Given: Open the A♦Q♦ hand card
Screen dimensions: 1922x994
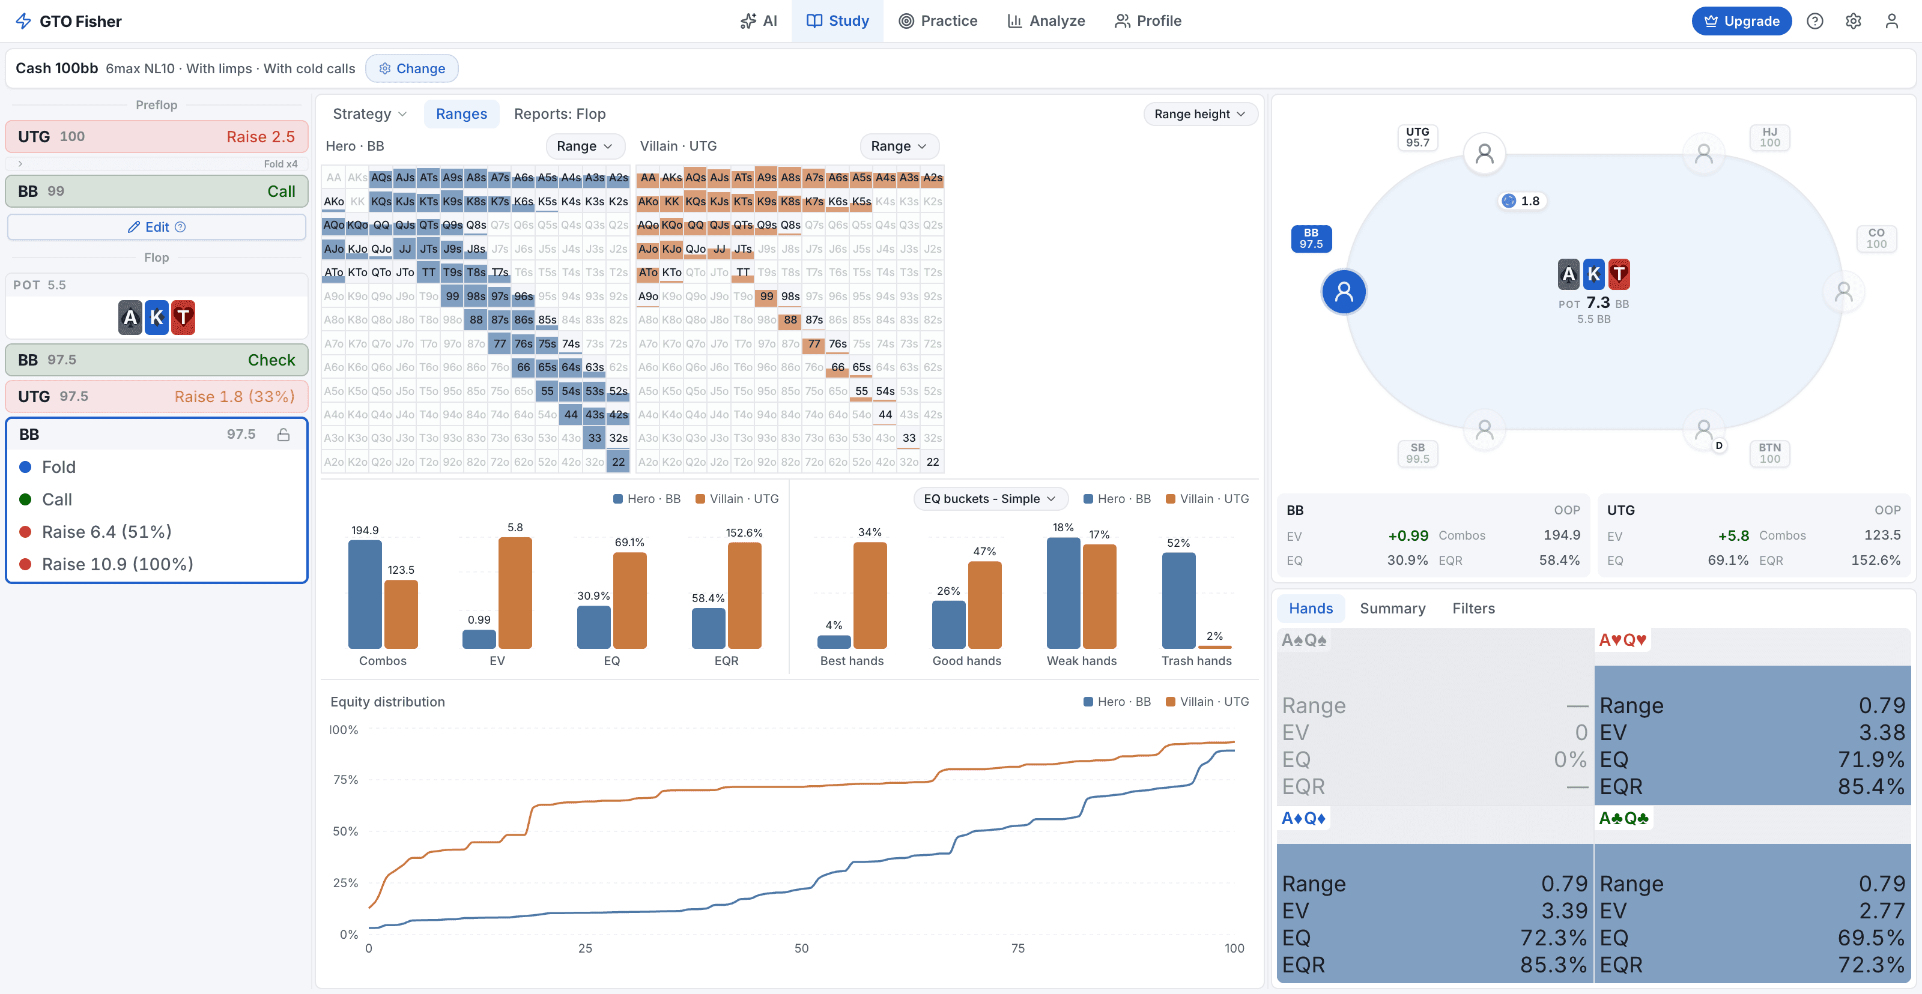Looking at the screenshot, I should click(1435, 895).
